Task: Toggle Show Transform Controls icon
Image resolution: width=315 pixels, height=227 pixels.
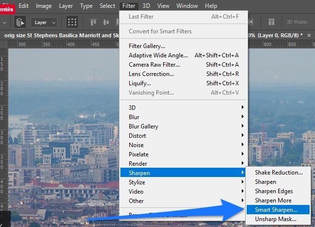Action: point(72,22)
